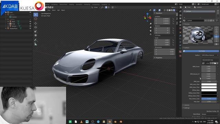Select the Rotate tool in viewport toolbar

coord(36,27)
